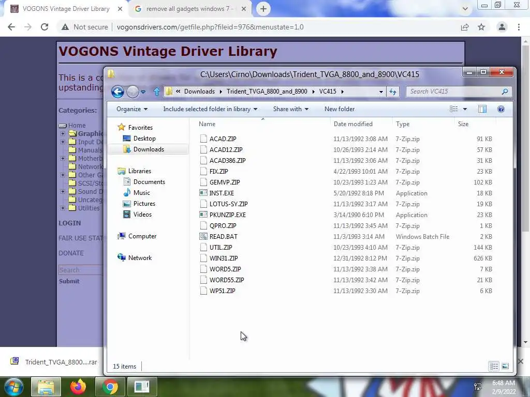Select the LOTUS-SY.ZIP file
530x397 pixels.
228,204
